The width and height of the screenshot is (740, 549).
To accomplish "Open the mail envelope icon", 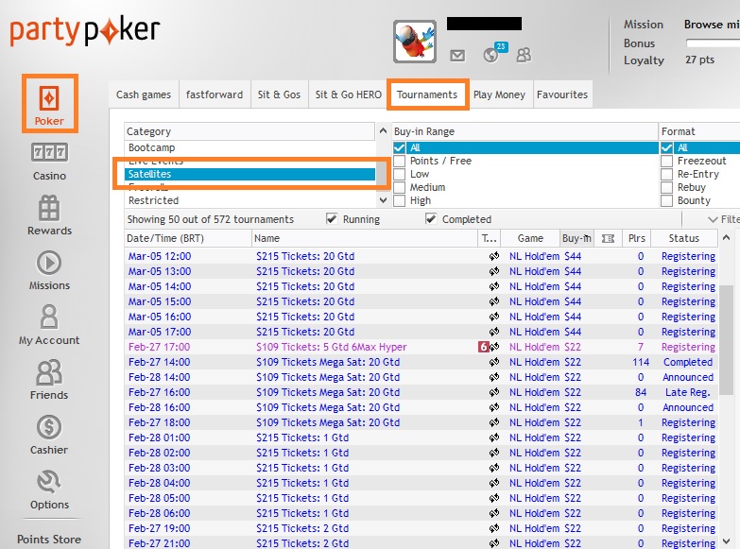I will [x=456, y=56].
